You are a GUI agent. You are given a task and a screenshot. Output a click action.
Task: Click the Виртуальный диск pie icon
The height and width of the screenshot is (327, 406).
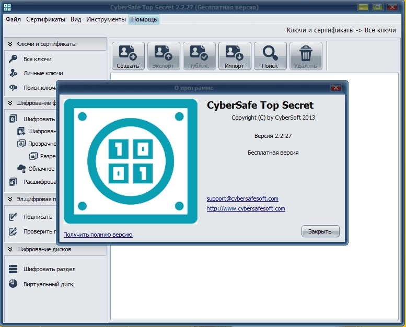[13, 284]
